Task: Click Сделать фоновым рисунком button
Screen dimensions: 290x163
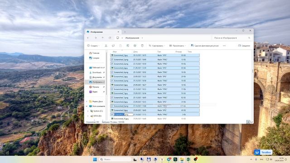Action: (205, 46)
